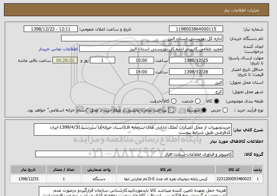Click the remaining days field showing 1

[x=103, y=60]
